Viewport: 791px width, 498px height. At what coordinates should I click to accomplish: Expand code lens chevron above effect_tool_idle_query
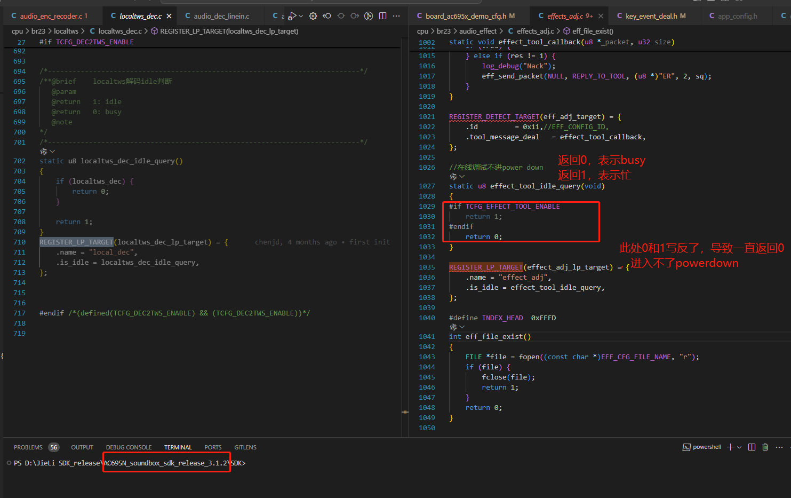(x=462, y=177)
